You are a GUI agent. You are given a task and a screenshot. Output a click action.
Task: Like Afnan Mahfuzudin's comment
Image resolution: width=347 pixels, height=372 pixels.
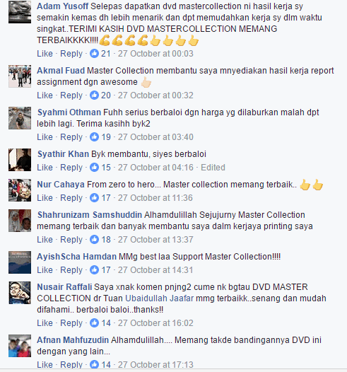(45, 364)
